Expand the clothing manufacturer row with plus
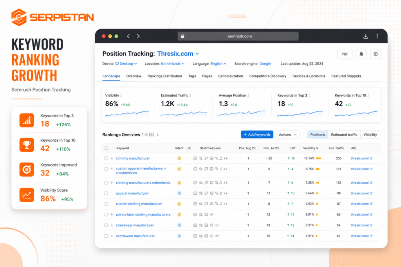 click(112, 158)
